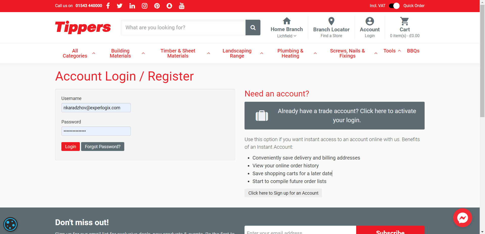The width and height of the screenshot is (485, 234).
Task: Open the Screws, Nails & Fixings menu
Action: pyautogui.click(x=347, y=53)
